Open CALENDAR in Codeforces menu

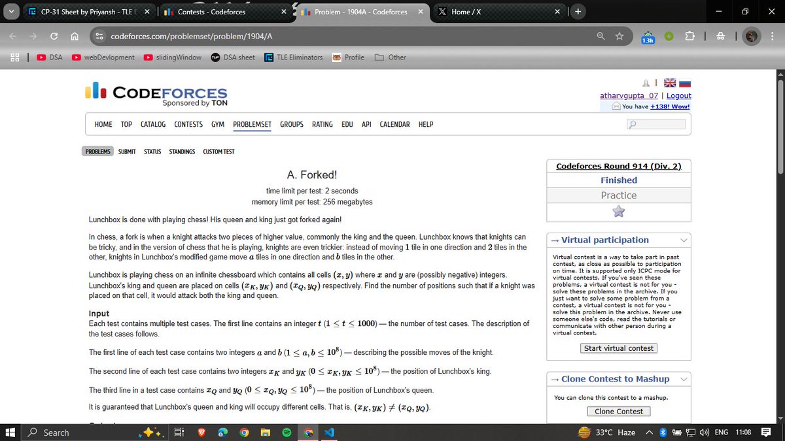pos(395,124)
